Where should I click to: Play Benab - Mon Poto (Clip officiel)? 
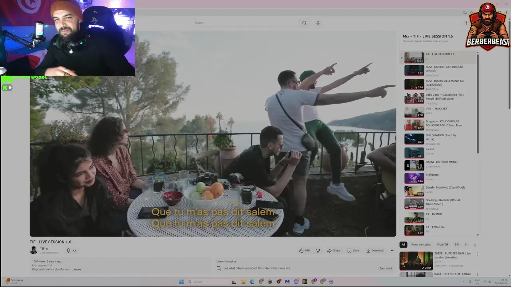point(438,191)
